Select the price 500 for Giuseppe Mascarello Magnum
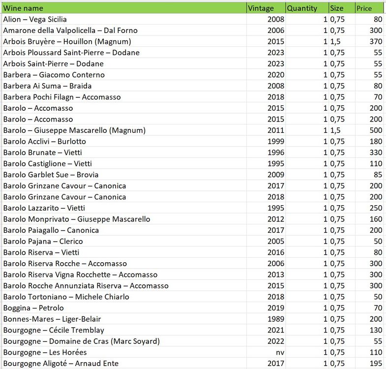The width and height of the screenshot is (386, 369). point(375,130)
